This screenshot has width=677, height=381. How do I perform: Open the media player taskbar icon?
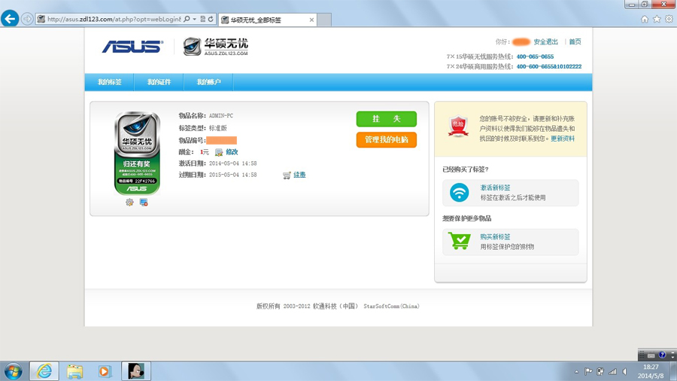(104, 371)
